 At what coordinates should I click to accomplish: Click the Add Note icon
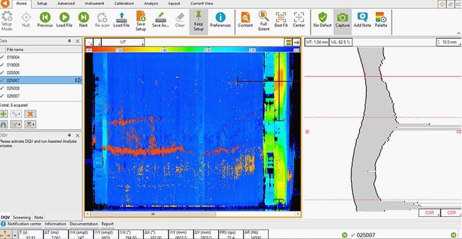(x=362, y=18)
